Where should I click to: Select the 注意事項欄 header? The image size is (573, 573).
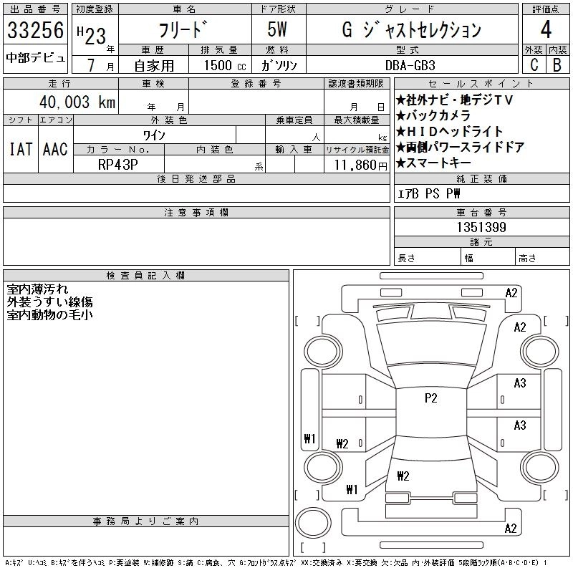[196, 212]
